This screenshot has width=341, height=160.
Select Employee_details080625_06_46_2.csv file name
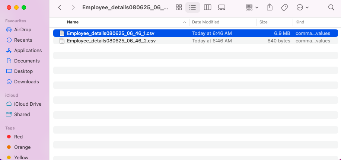[111, 41]
